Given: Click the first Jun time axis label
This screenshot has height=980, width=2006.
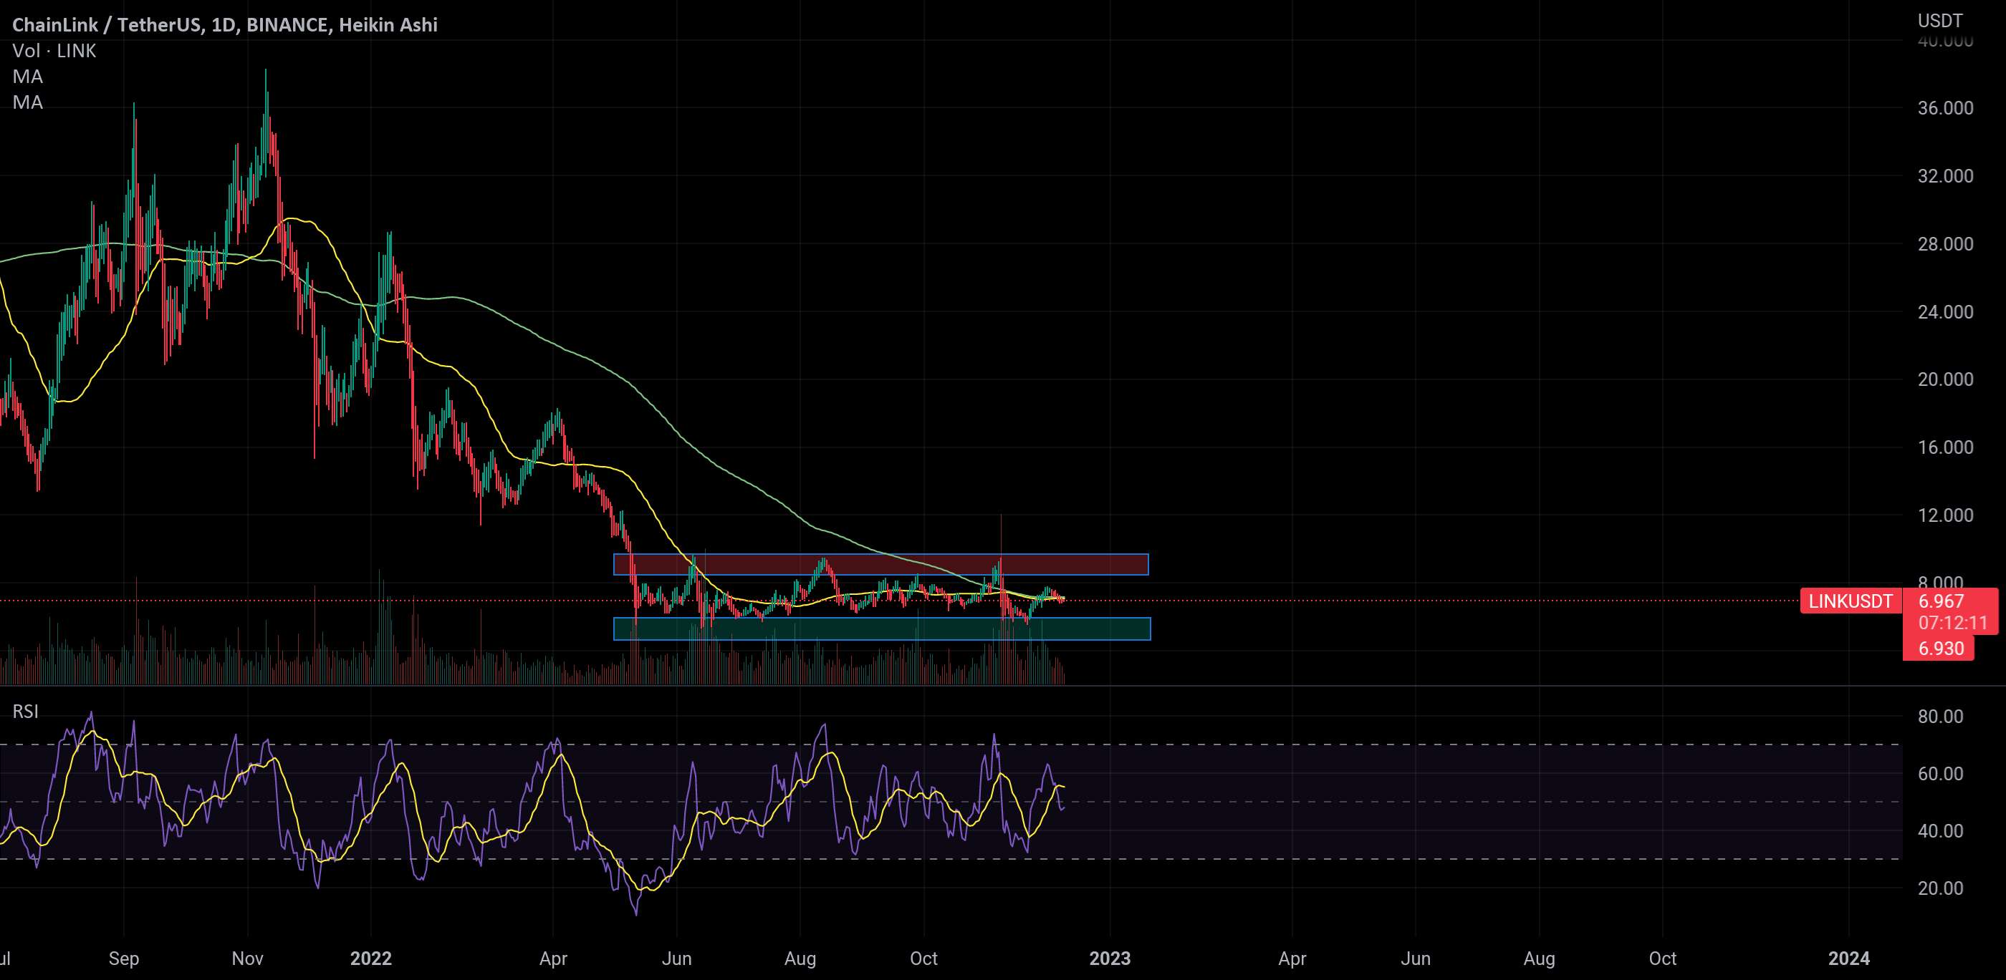Looking at the screenshot, I should pos(677,959).
